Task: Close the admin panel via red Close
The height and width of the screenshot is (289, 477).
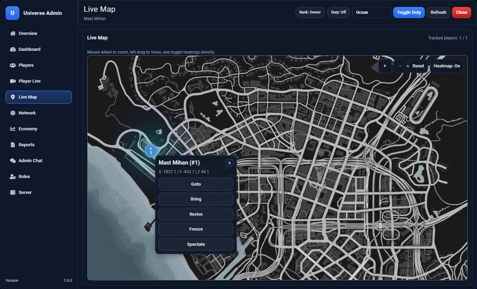Action: (461, 12)
